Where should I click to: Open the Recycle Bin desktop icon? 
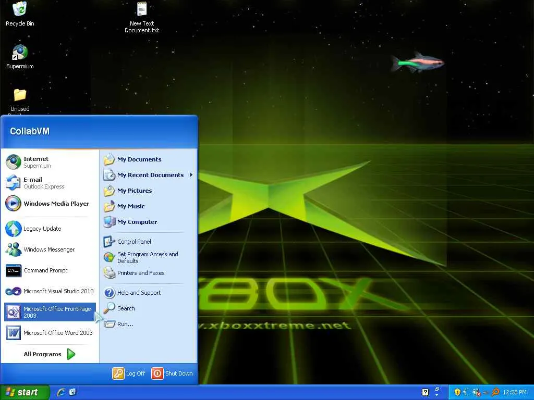[x=20, y=14]
